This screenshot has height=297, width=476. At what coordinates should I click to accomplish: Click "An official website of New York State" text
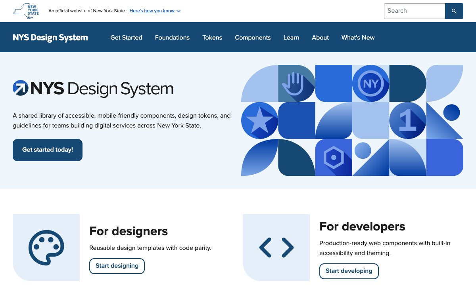click(x=86, y=11)
